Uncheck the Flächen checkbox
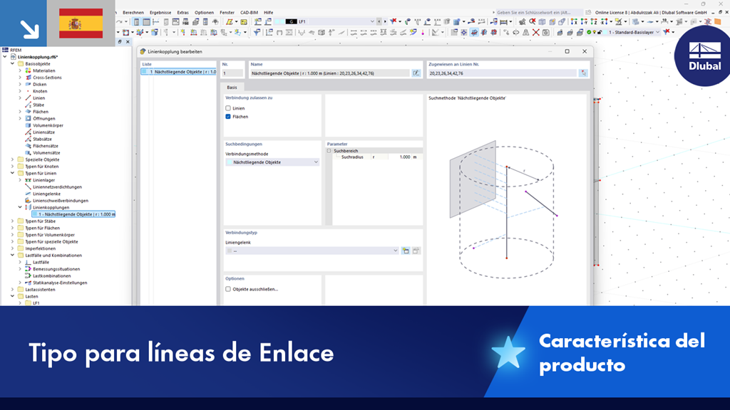Image resolution: width=730 pixels, height=410 pixels. [x=228, y=117]
